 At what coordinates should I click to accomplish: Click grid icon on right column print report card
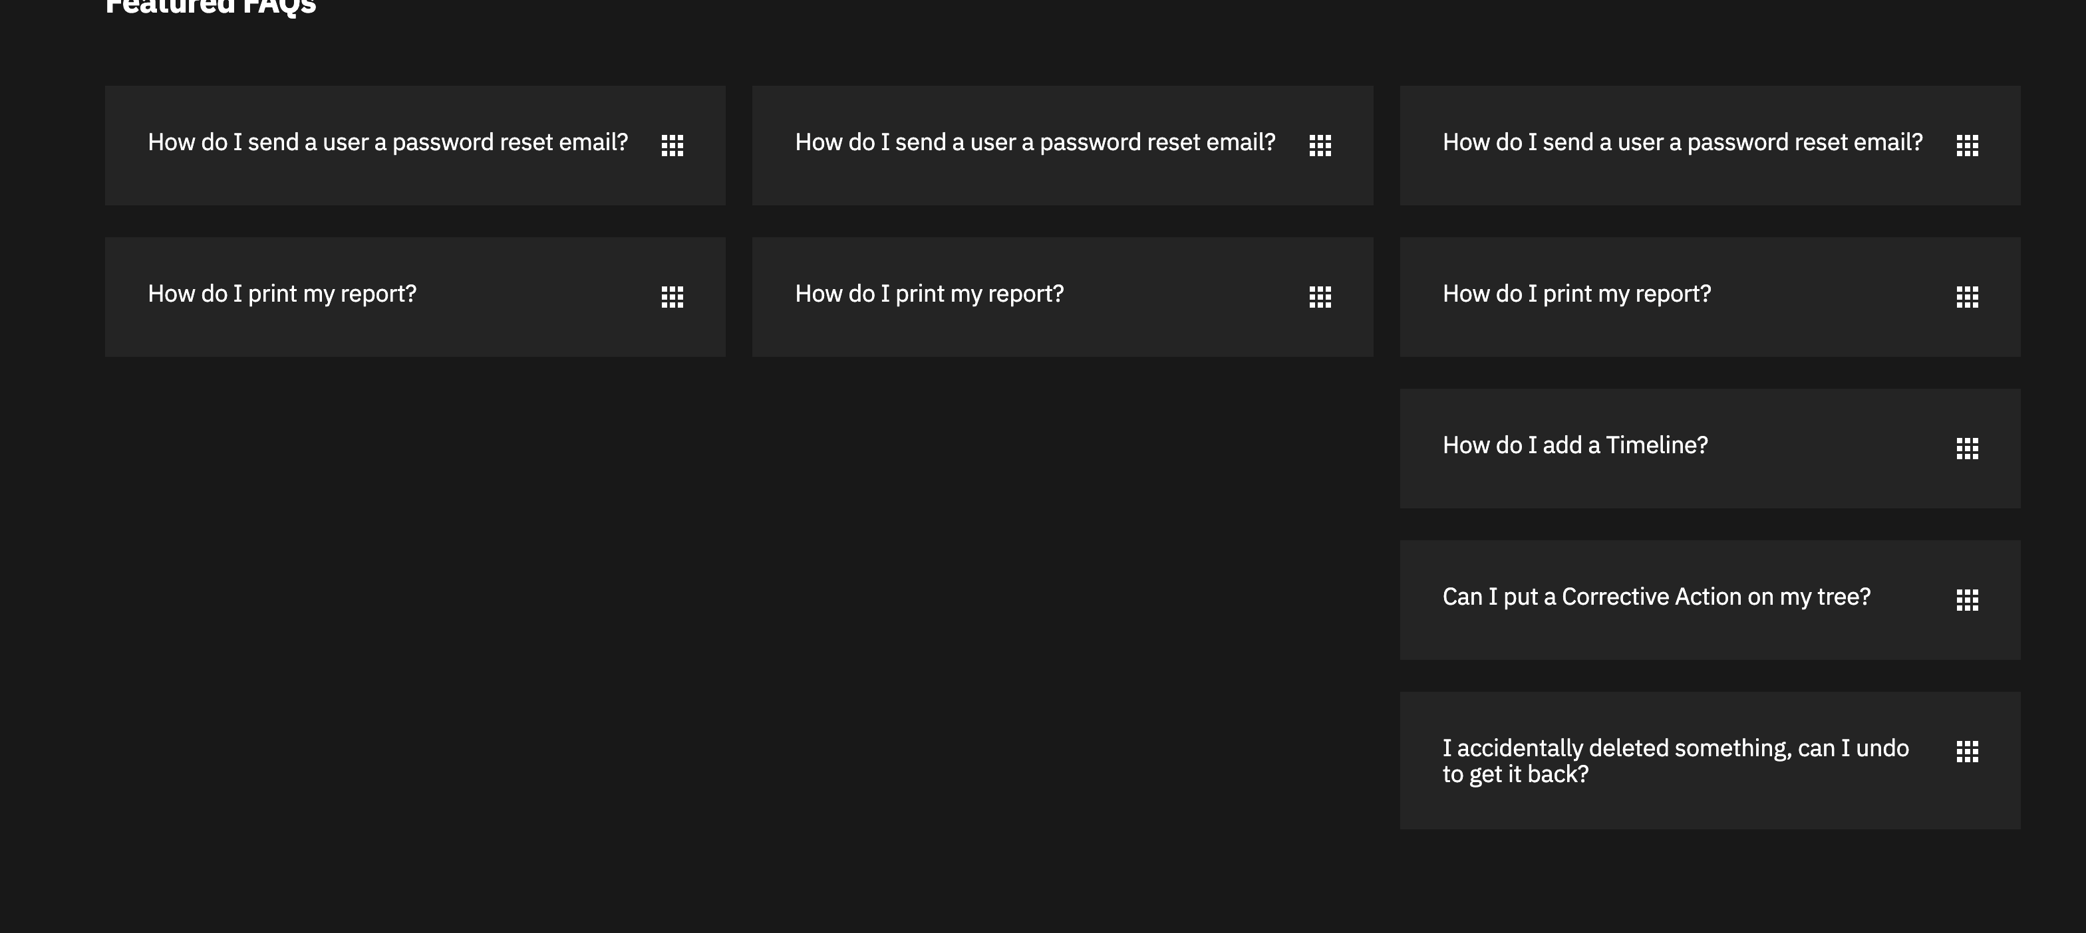pyautogui.click(x=1967, y=297)
